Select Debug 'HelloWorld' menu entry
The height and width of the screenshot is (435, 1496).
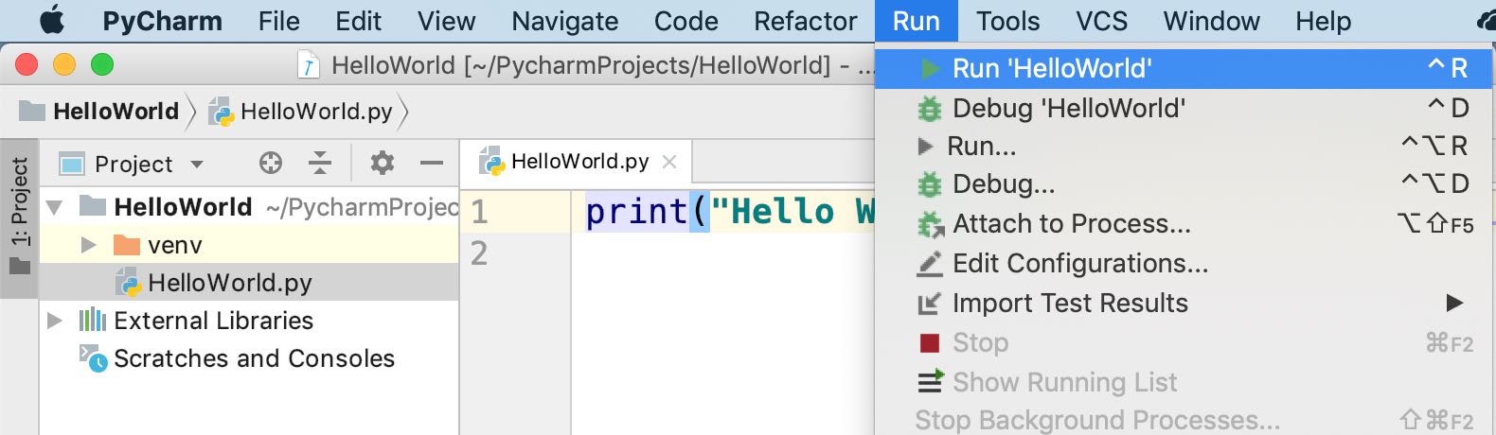pos(1184,108)
